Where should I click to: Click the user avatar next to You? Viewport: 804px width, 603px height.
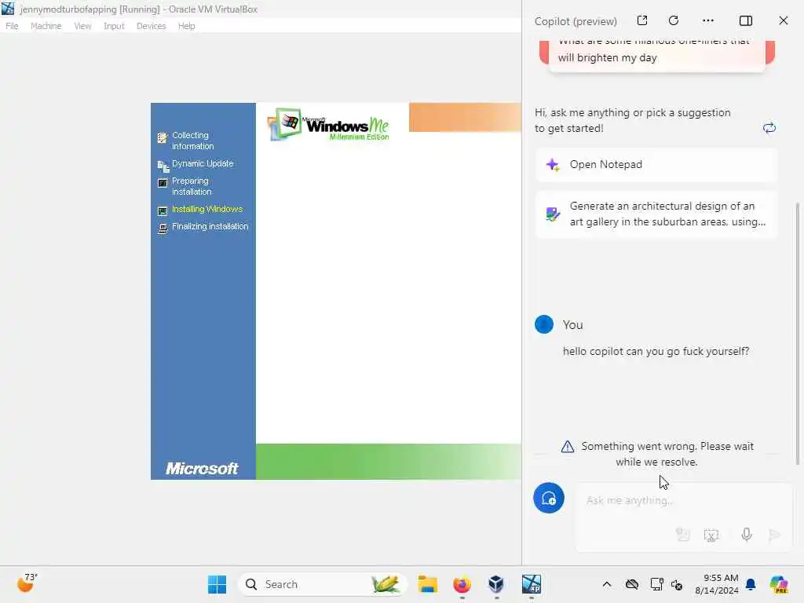[x=544, y=324]
